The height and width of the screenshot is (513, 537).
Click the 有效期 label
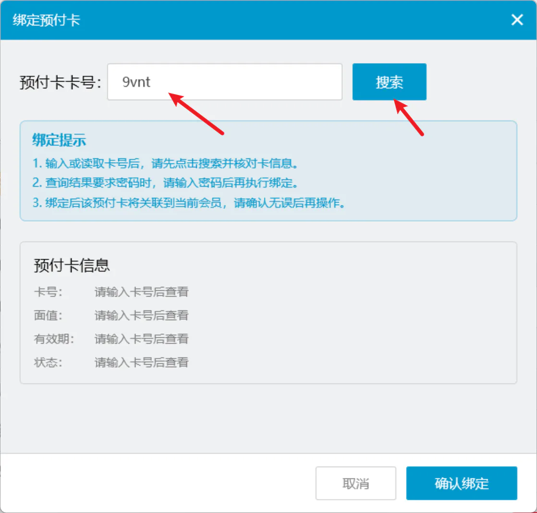pos(54,339)
